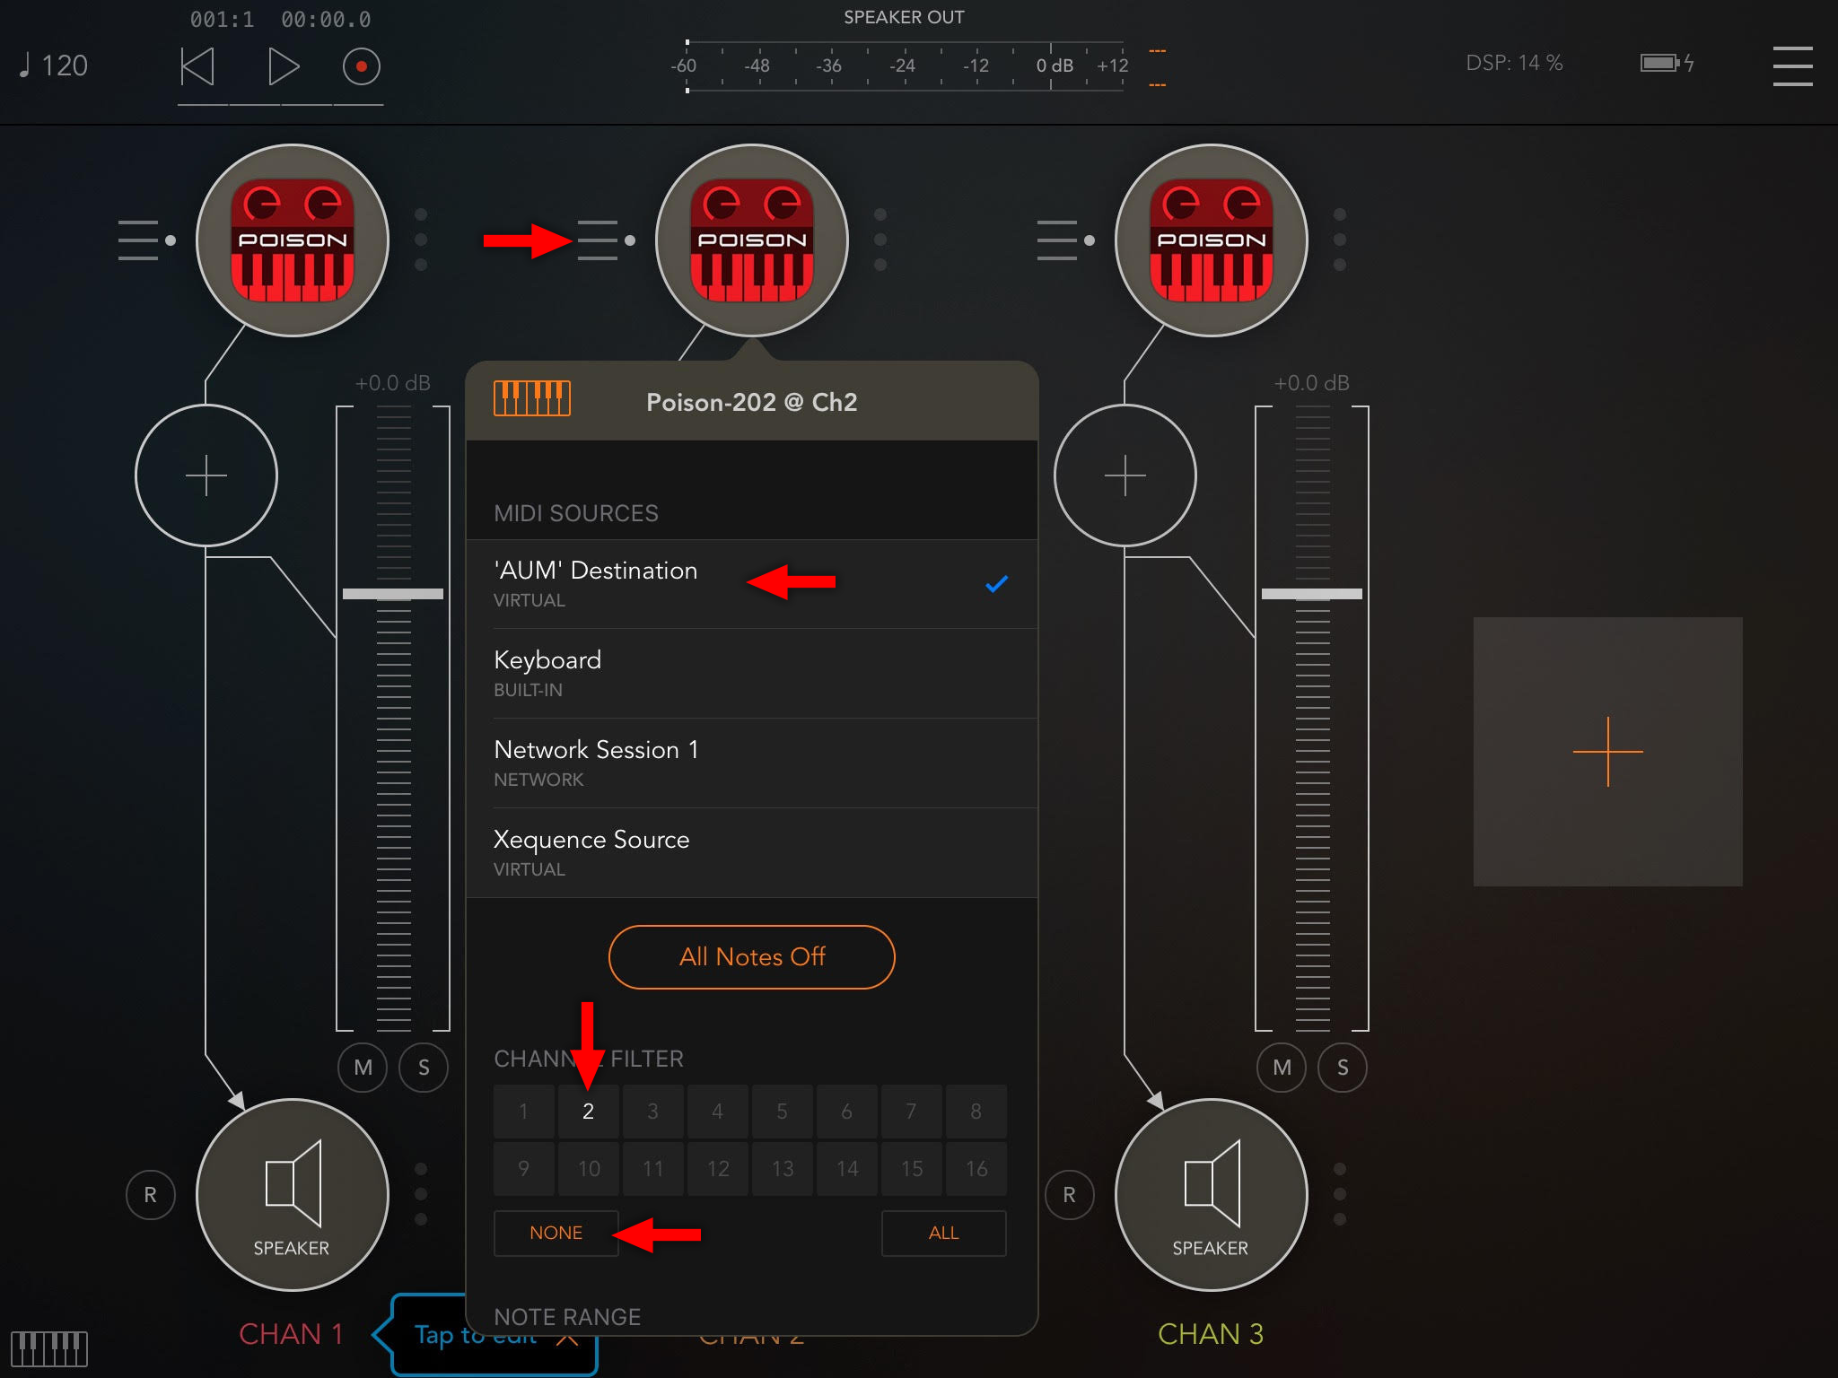Click the DSP: 14 % indicator
The height and width of the screenshot is (1378, 1838).
(x=1514, y=63)
